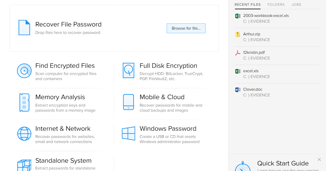Click the Internet & Network globe icon
Viewport: 326px width, 171px height.
tap(24, 134)
